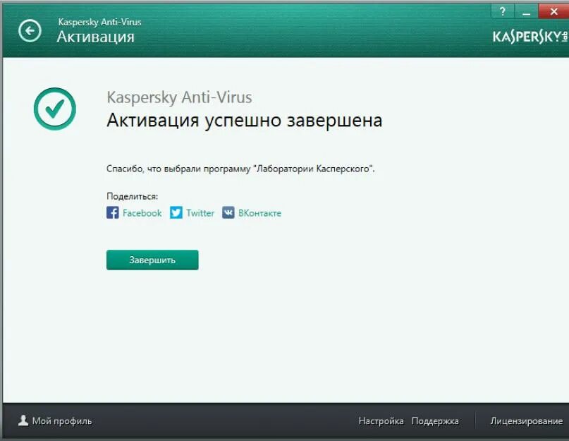Click the VKontakte logo icon

pyautogui.click(x=228, y=212)
